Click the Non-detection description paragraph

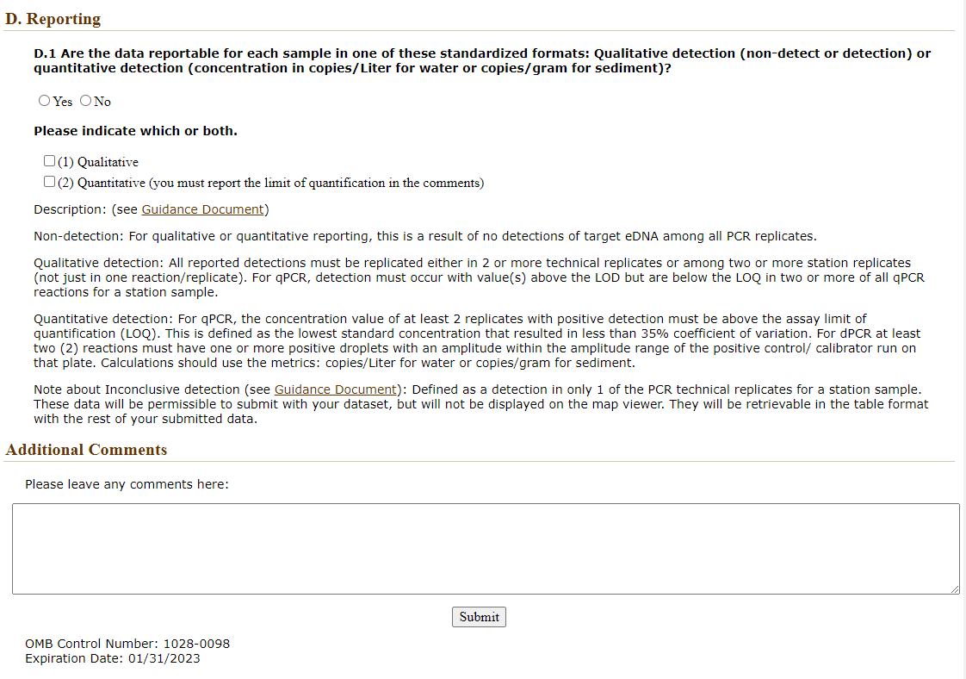pos(424,236)
